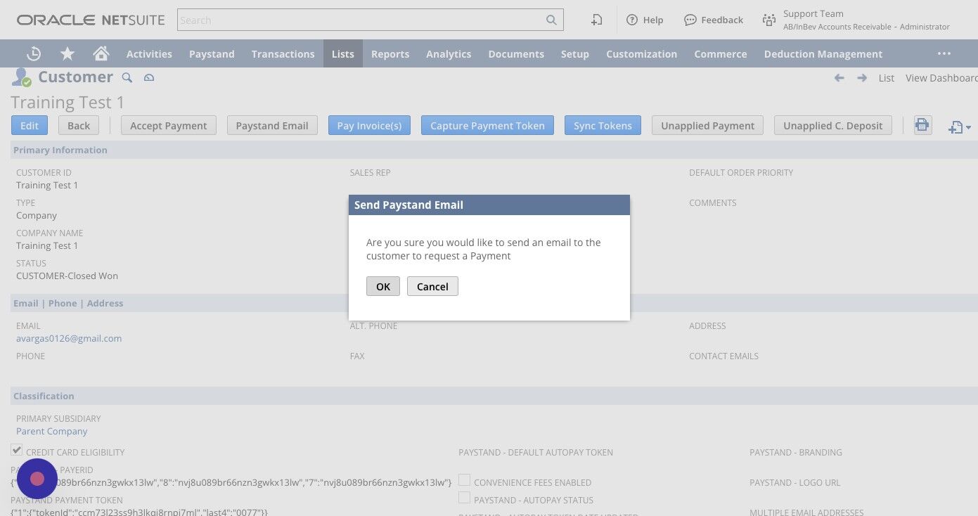Open the Documents menu
The image size is (978, 516).
point(516,53)
